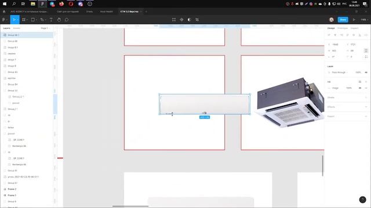Image resolution: width=371 pixels, height=208 pixels.
Task: Switch to the Design tab
Action: point(331,28)
